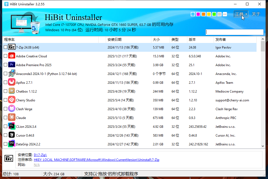Open 7-Zip's uninstall entry icon
Screen dimensions: 268x179
tap(11, 47)
